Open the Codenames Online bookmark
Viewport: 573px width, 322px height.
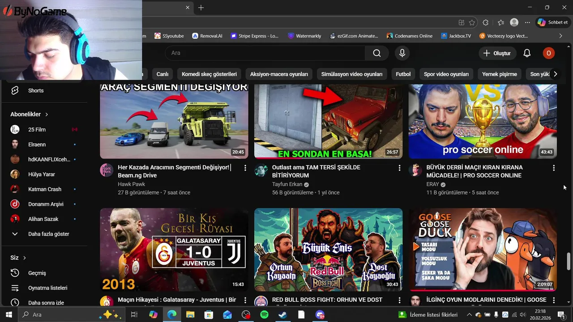tap(410, 36)
